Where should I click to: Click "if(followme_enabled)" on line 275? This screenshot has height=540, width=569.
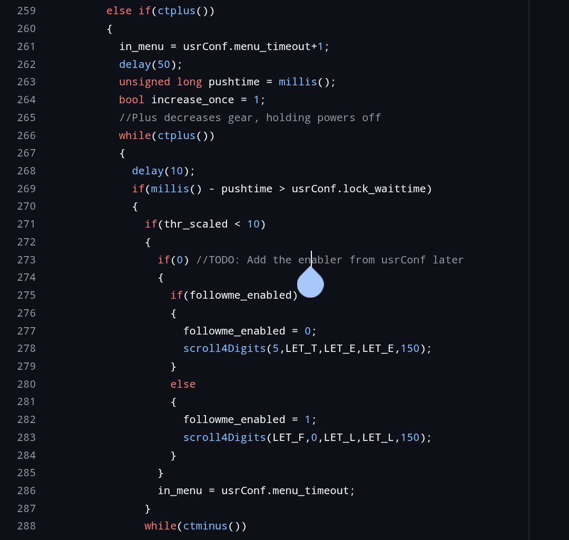[234, 295]
